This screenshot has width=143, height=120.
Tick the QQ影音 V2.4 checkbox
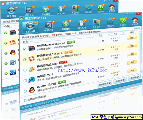[25, 80]
